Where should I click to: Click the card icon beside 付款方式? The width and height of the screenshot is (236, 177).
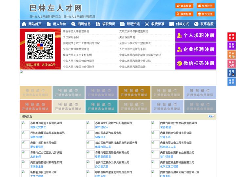pyautogui.click(x=171, y=24)
